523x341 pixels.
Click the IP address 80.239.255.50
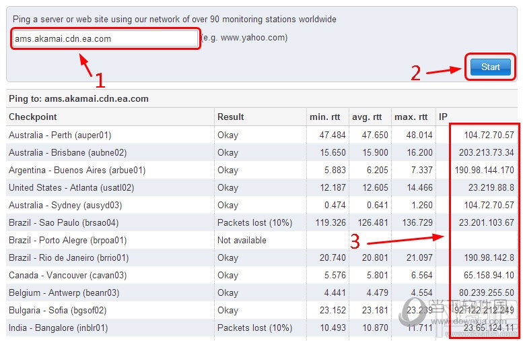point(486,293)
